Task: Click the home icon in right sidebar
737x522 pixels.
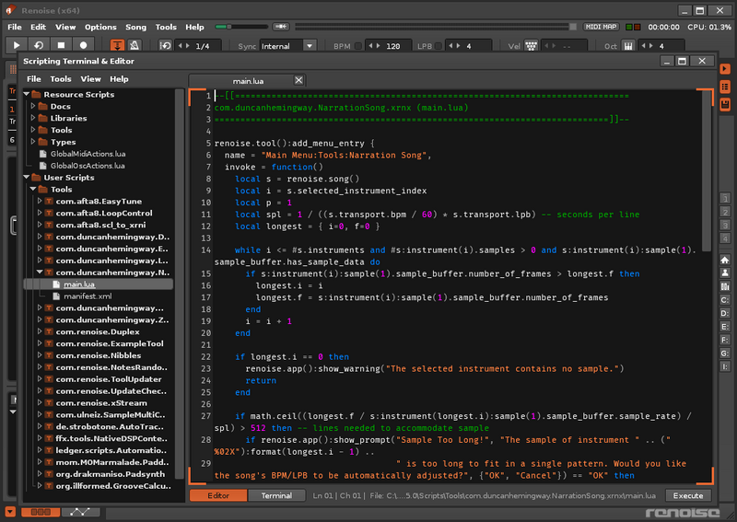Action: coord(725,260)
